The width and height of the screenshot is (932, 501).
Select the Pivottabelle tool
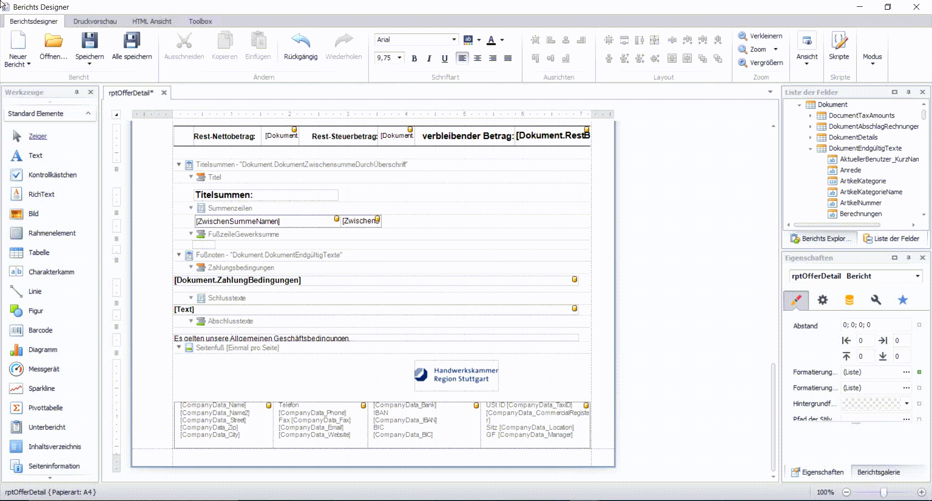click(x=45, y=408)
